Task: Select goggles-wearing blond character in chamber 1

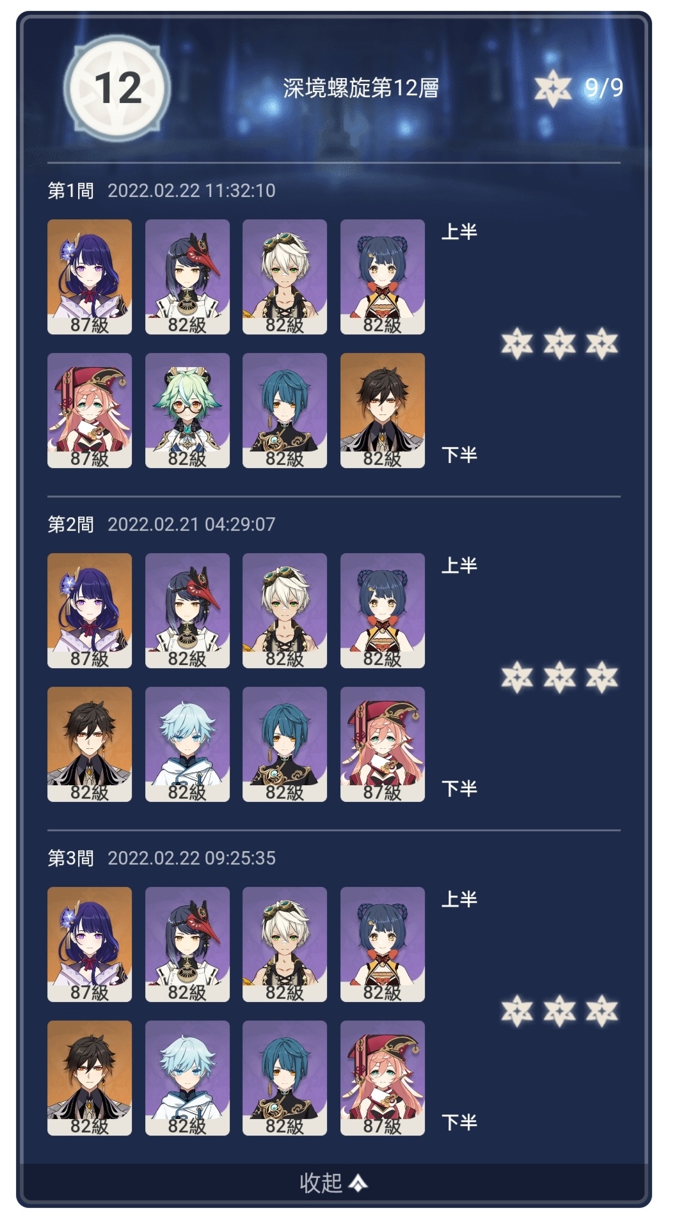Action: [x=285, y=277]
